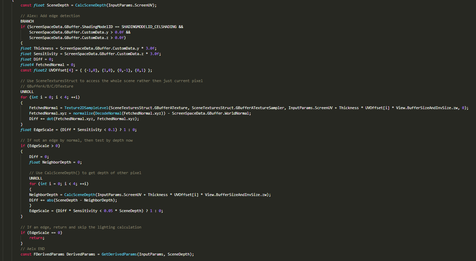The width and height of the screenshot is (476, 261).
Task: Click the "BRANCH" keyword line
Action: pos(27,21)
